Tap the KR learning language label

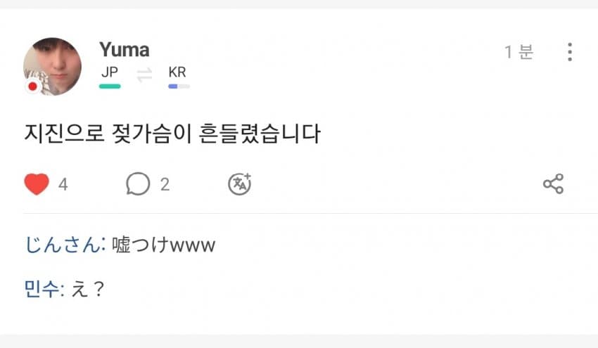(x=177, y=72)
